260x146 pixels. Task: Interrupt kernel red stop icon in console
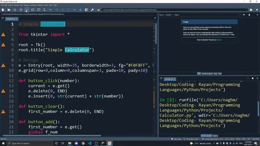point(248,78)
